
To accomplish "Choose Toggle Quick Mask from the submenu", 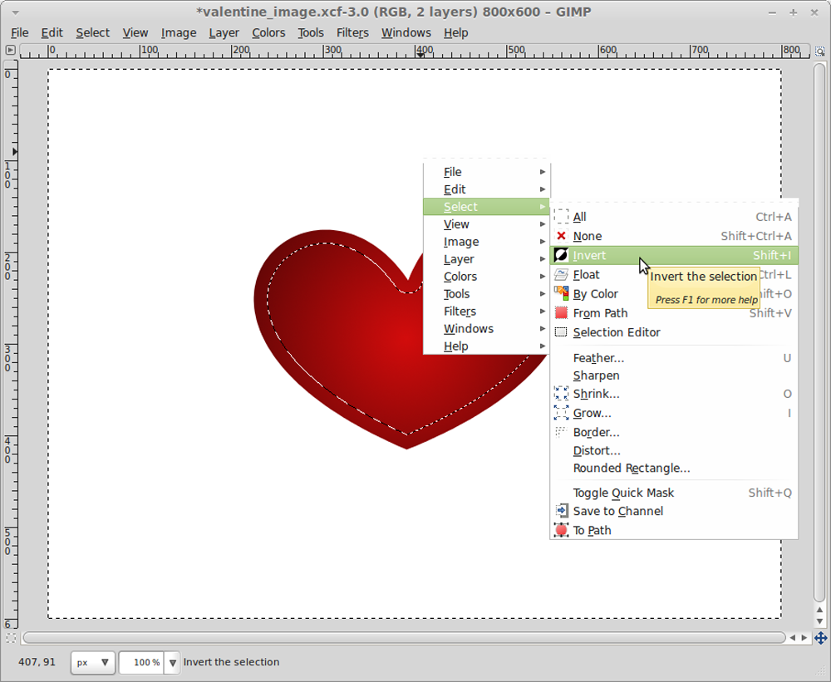I will point(622,493).
